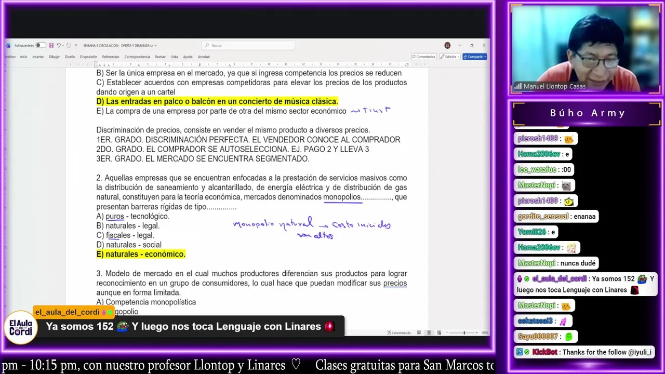Click the Undo arrow icon
Image resolution: width=665 pixels, height=374 pixels.
(59, 45)
